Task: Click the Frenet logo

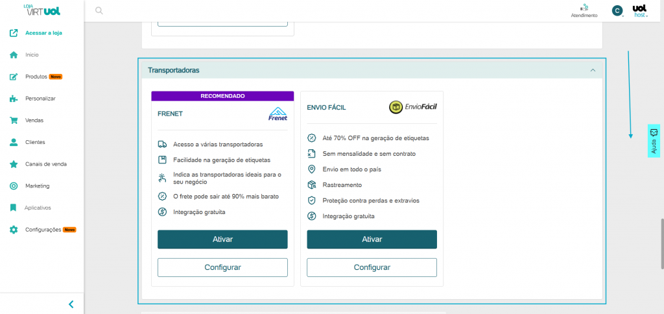Action: (278, 114)
